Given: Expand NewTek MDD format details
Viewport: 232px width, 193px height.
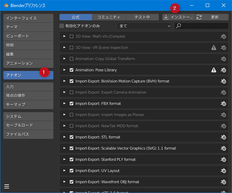Looking at the screenshot, I should tap(64, 126).
